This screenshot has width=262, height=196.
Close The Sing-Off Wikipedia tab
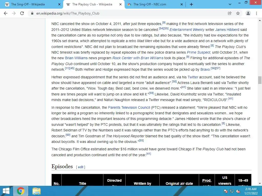59,5
